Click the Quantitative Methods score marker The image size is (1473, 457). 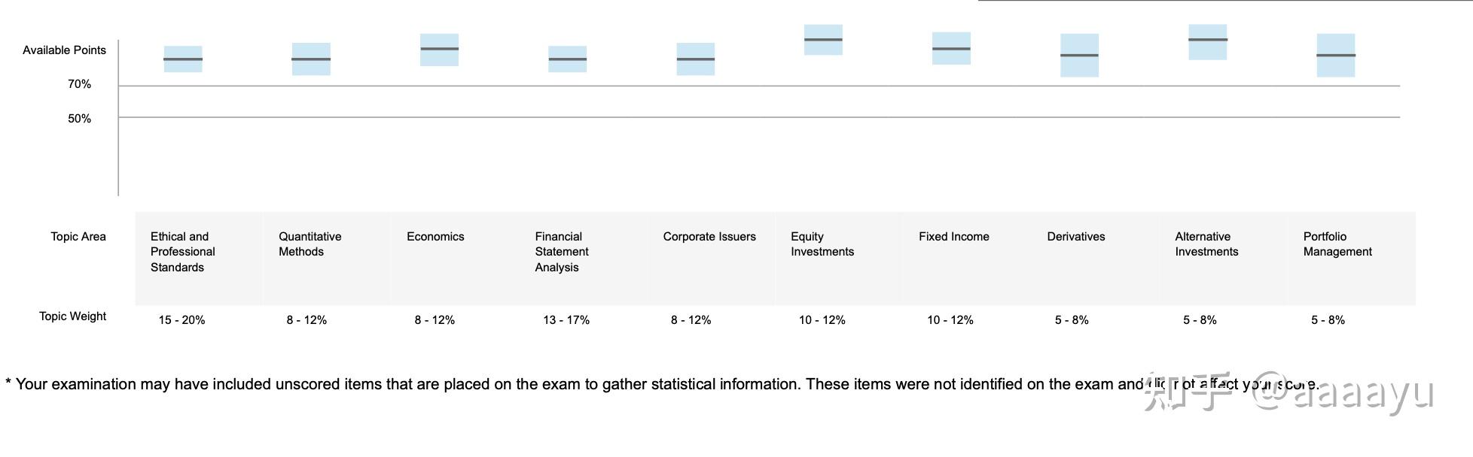click(x=311, y=59)
